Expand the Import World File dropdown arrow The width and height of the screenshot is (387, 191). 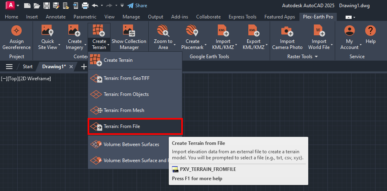coord(332,45)
